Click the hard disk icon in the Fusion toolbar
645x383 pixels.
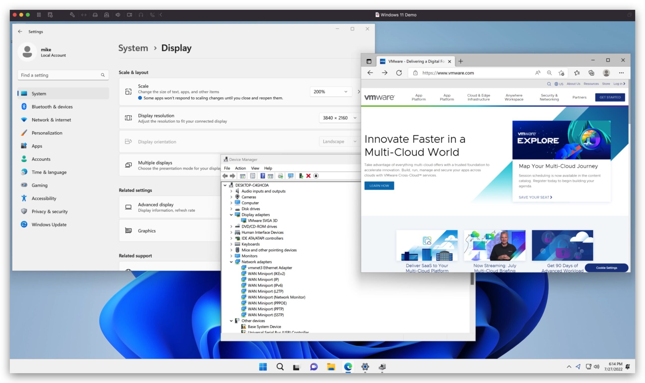pos(95,15)
